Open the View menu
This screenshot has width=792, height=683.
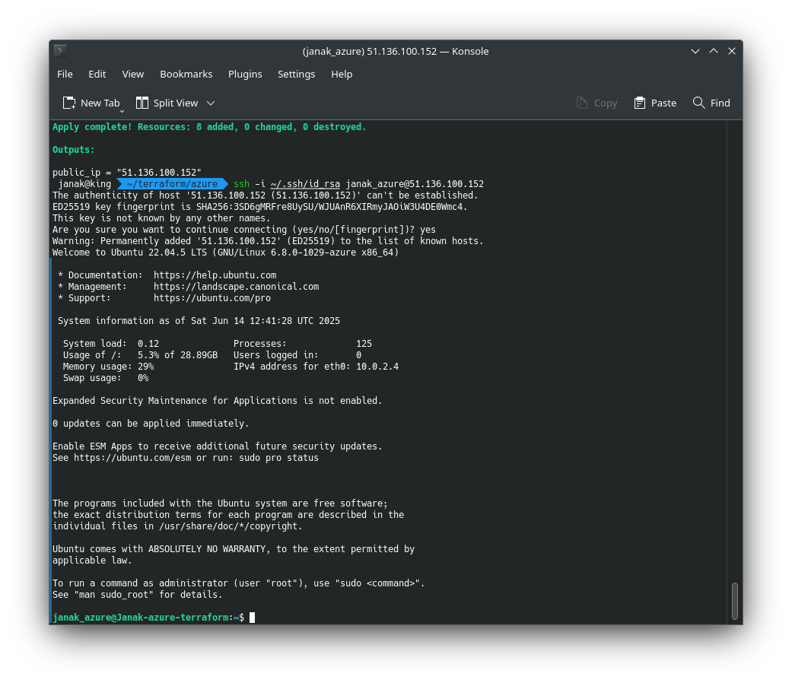click(133, 74)
